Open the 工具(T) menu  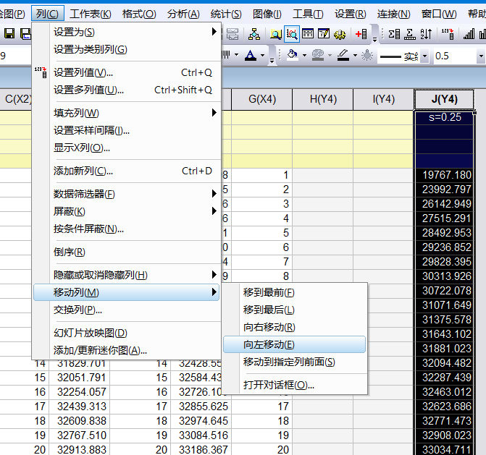(308, 14)
